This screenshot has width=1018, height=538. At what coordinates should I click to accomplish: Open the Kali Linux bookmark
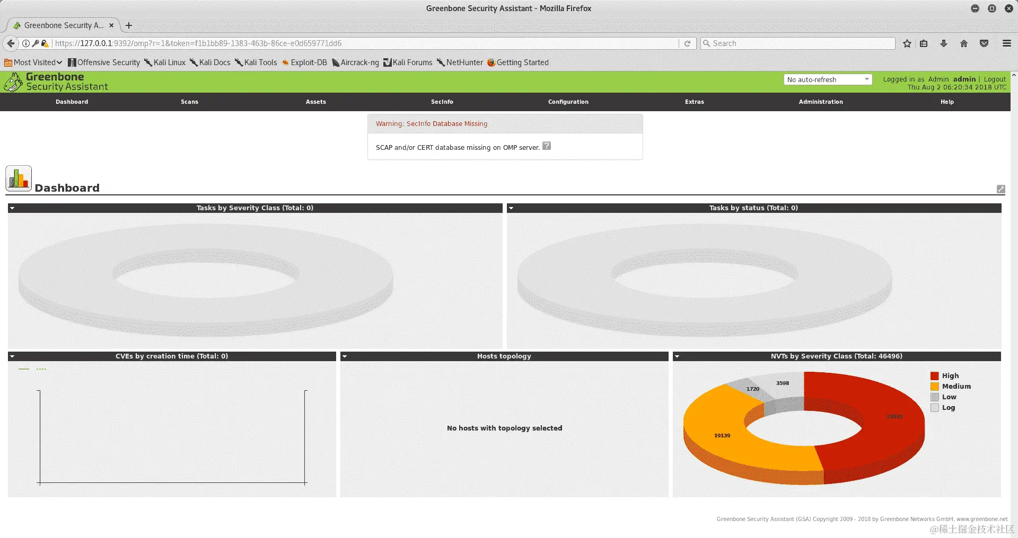[x=165, y=62]
